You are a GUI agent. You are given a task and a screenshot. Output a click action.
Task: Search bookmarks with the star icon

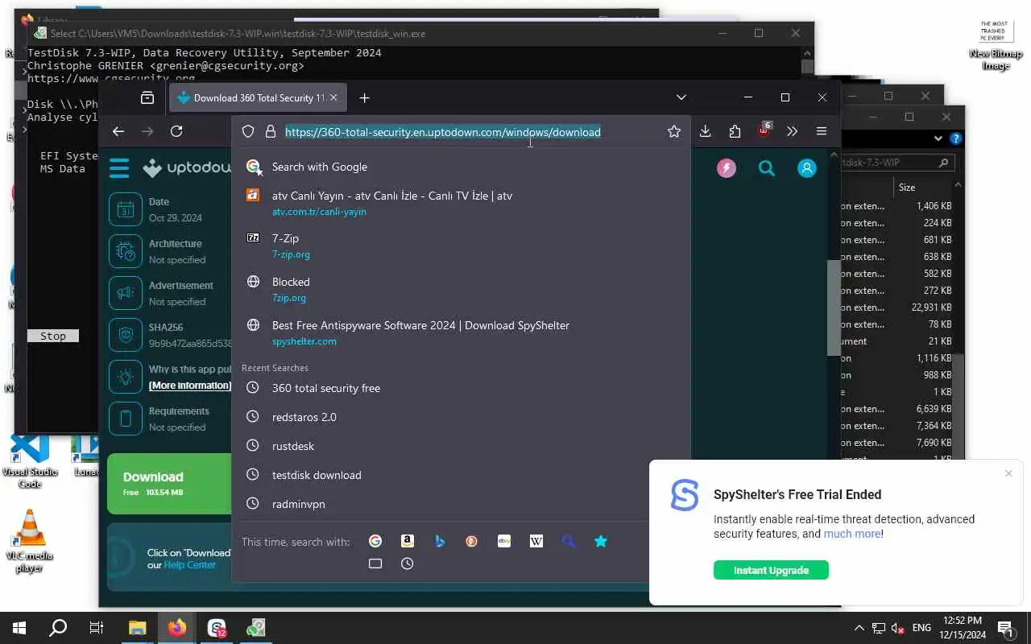601,541
